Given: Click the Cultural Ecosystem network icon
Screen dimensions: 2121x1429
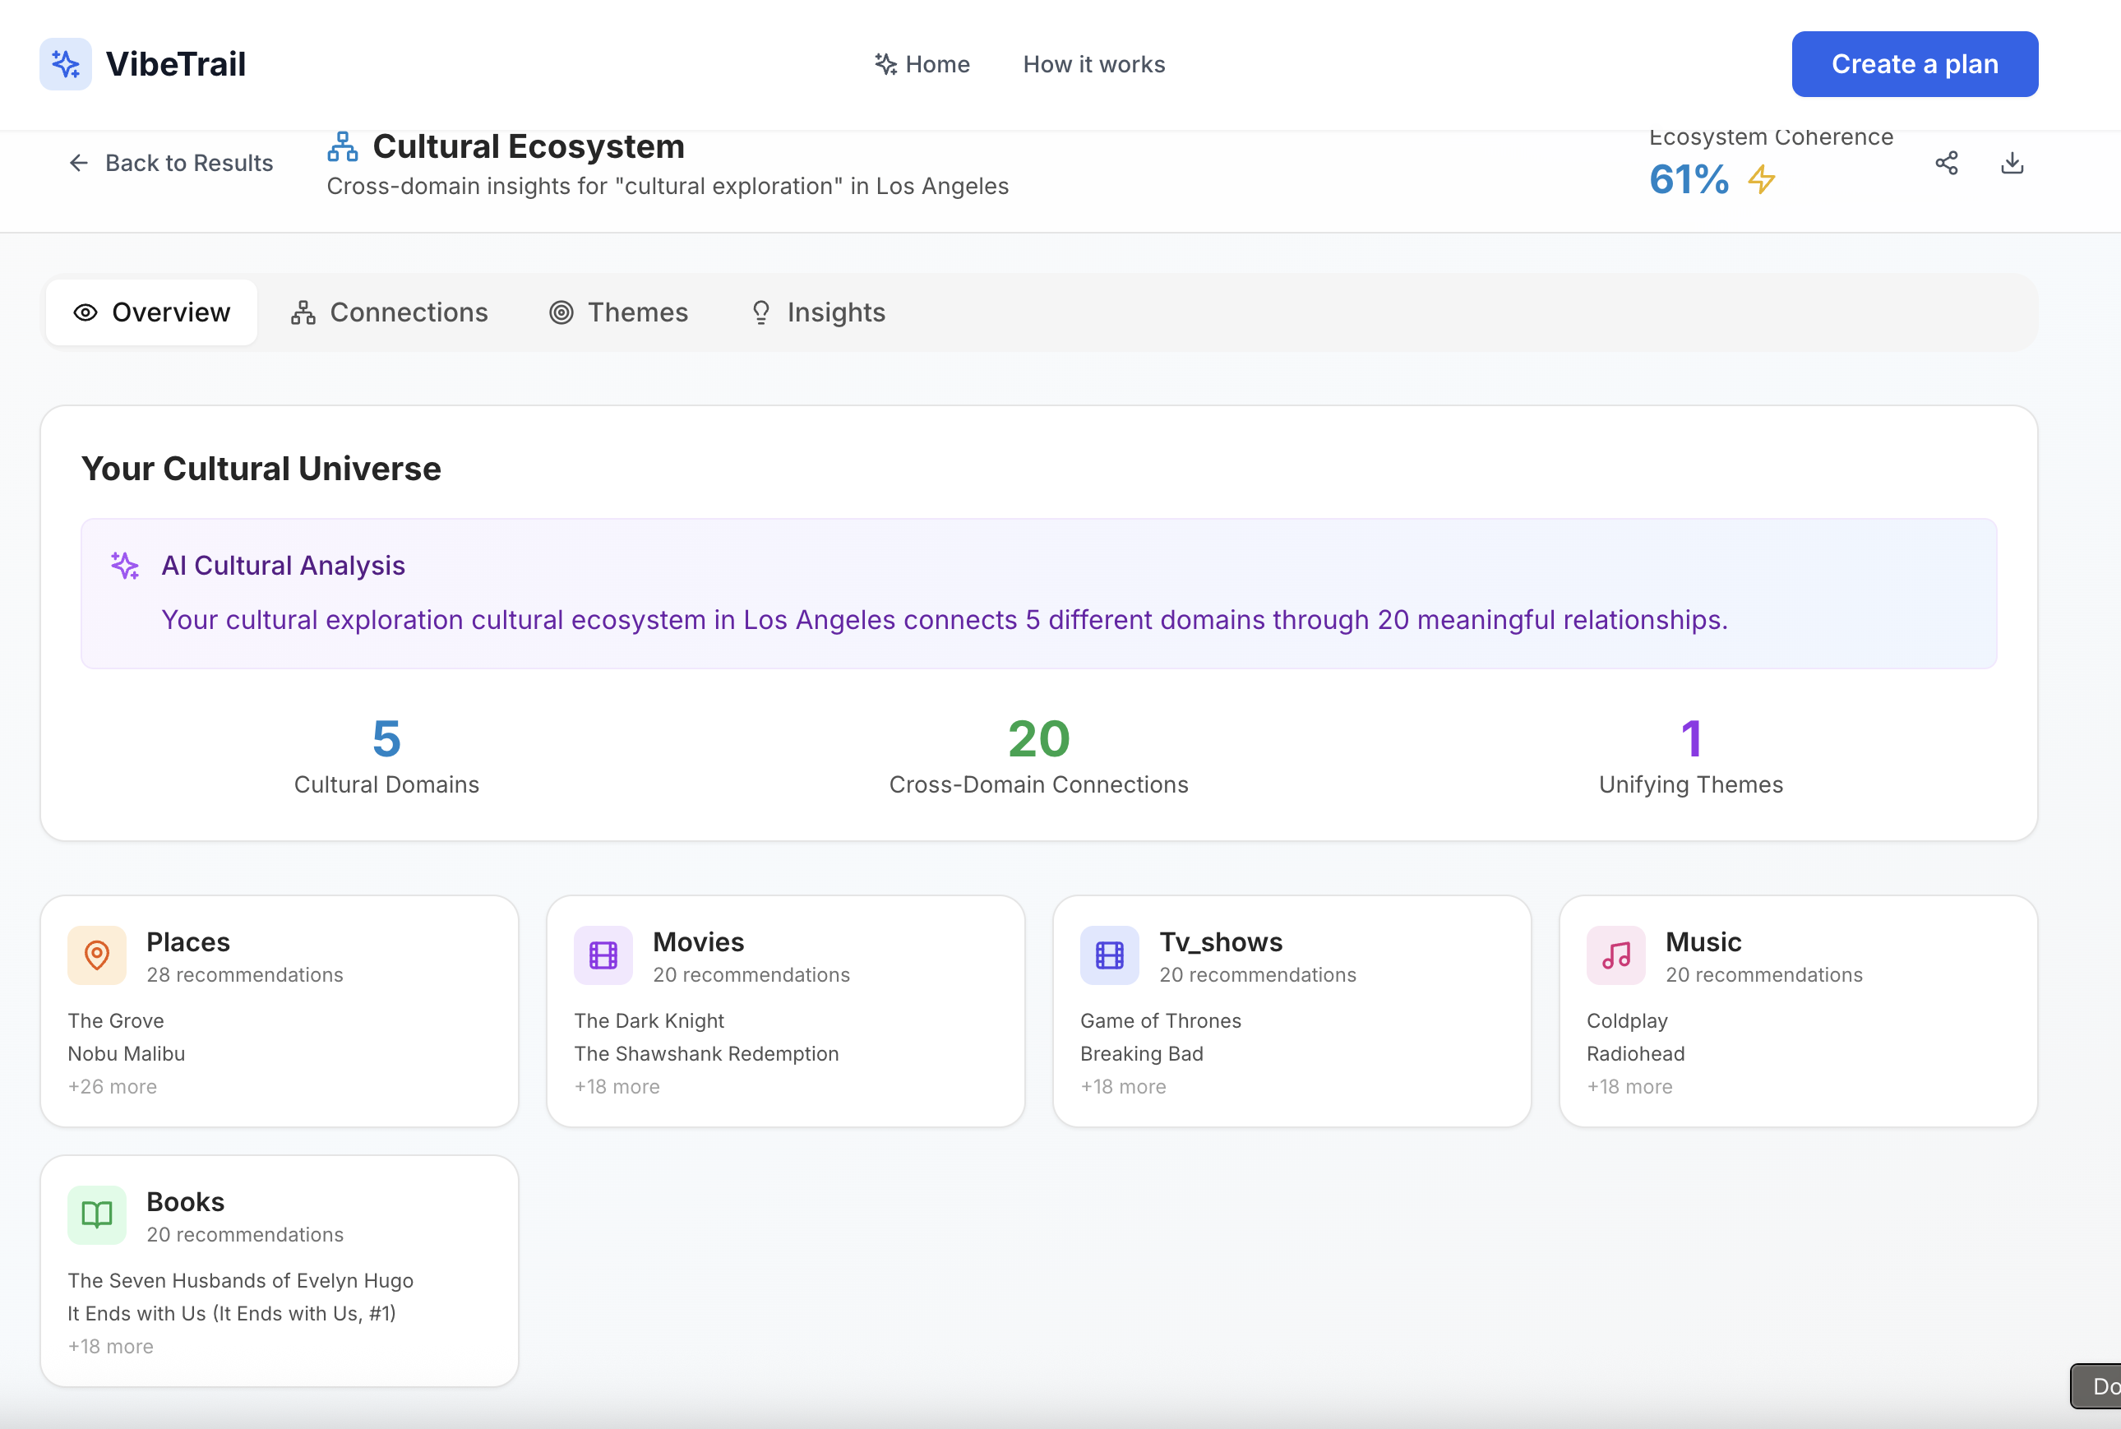Looking at the screenshot, I should (343, 146).
